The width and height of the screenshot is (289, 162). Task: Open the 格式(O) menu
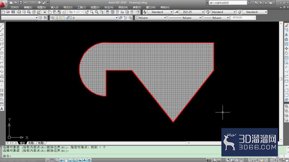[68, 7]
